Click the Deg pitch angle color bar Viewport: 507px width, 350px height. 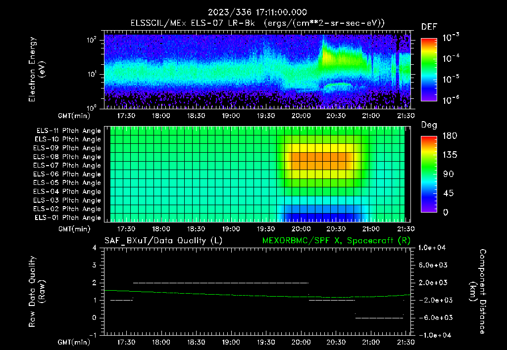(429, 174)
